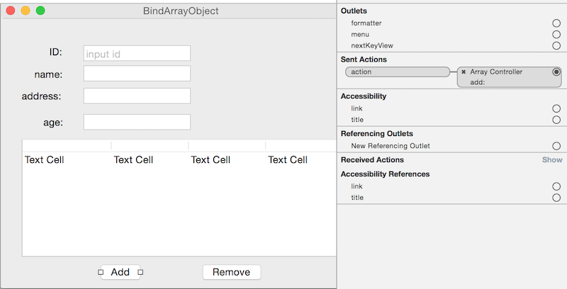This screenshot has height=289, width=567.
Task: Minimize the BindArrayObject window
Action: (26, 11)
